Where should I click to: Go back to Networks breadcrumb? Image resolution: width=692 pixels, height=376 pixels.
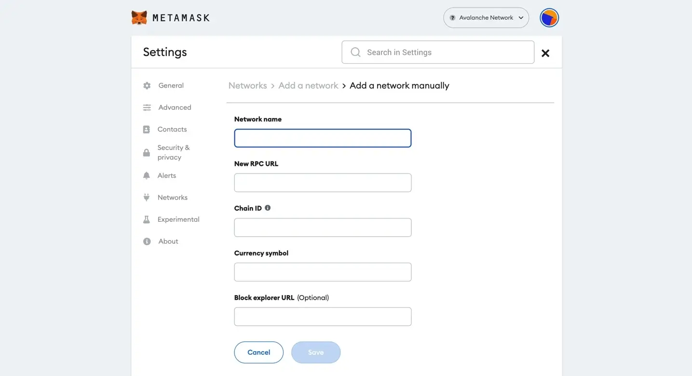(247, 85)
